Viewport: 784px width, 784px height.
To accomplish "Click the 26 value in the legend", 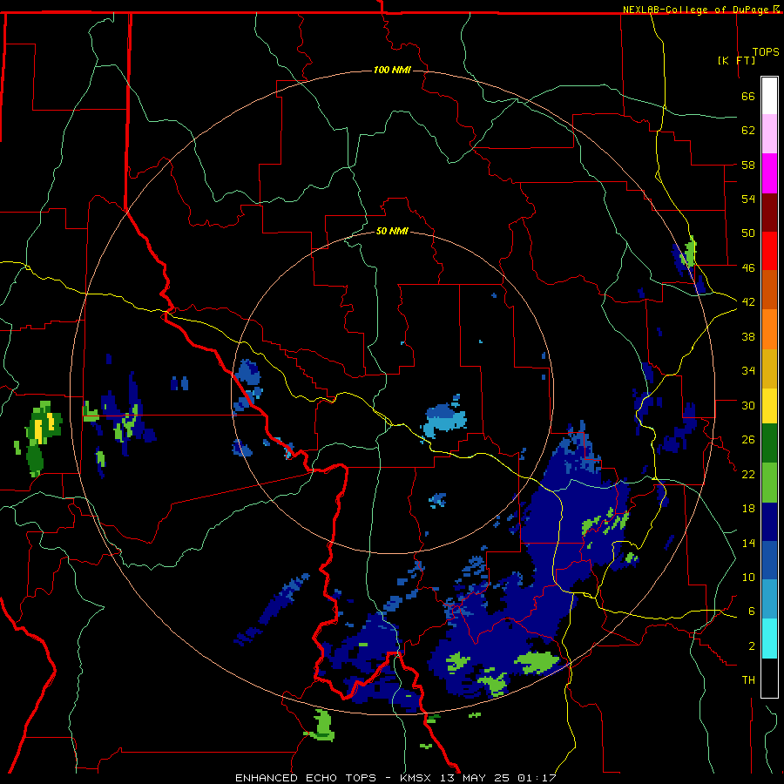I will pyautogui.click(x=748, y=440).
